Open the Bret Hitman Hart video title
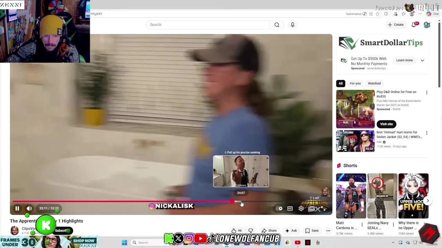442x248 pixels. pos(399,135)
